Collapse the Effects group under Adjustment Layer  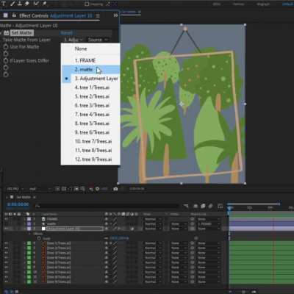(30, 234)
